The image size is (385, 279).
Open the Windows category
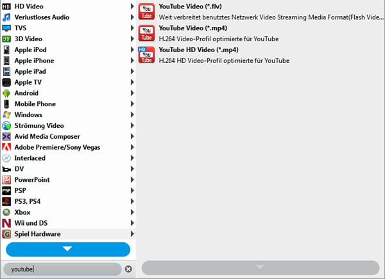pos(68,114)
